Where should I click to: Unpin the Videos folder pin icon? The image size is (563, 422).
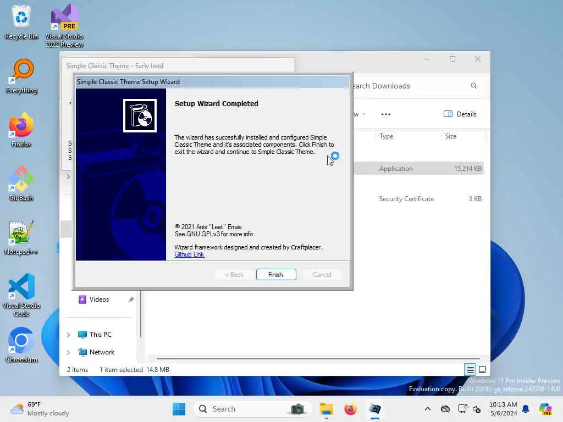131,299
